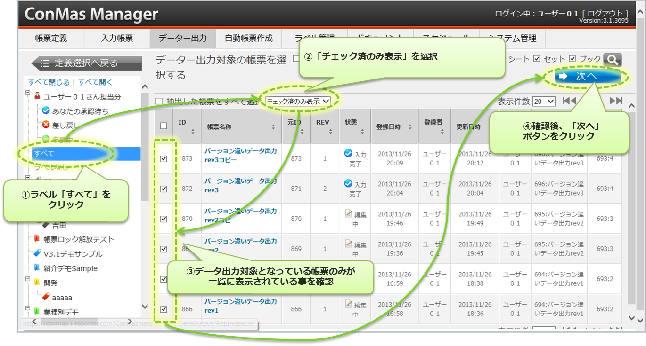Screen dimensions: 646x346
Task: Click blue check icon of あなたの承認待ち
Action: point(46,110)
